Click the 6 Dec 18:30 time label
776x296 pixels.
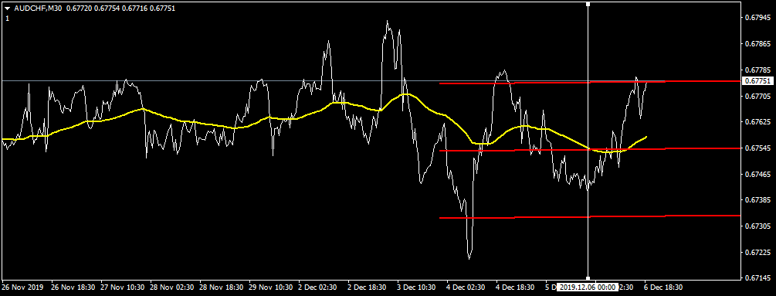(663, 287)
